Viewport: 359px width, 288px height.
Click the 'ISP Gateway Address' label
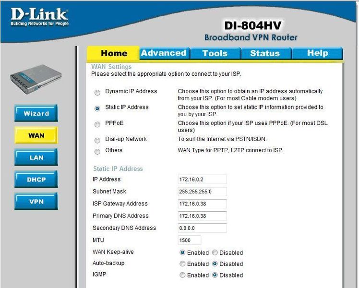pyautogui.click(x=120, y=204)
